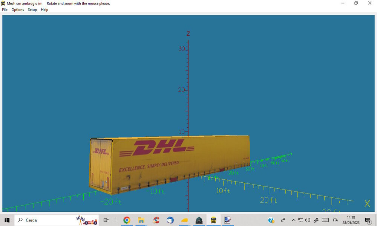Open the Help menu
This screenshot has height=226, width=377.
click(44, 10)
